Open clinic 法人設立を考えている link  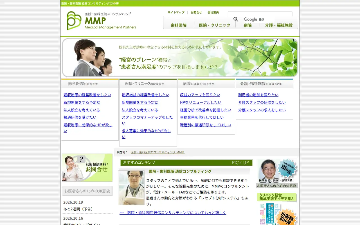pos(140,110)
